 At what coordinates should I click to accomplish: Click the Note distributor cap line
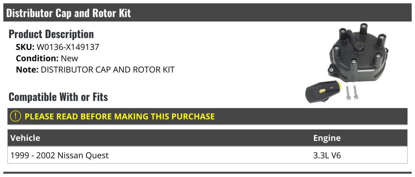[x=95, y=70]
